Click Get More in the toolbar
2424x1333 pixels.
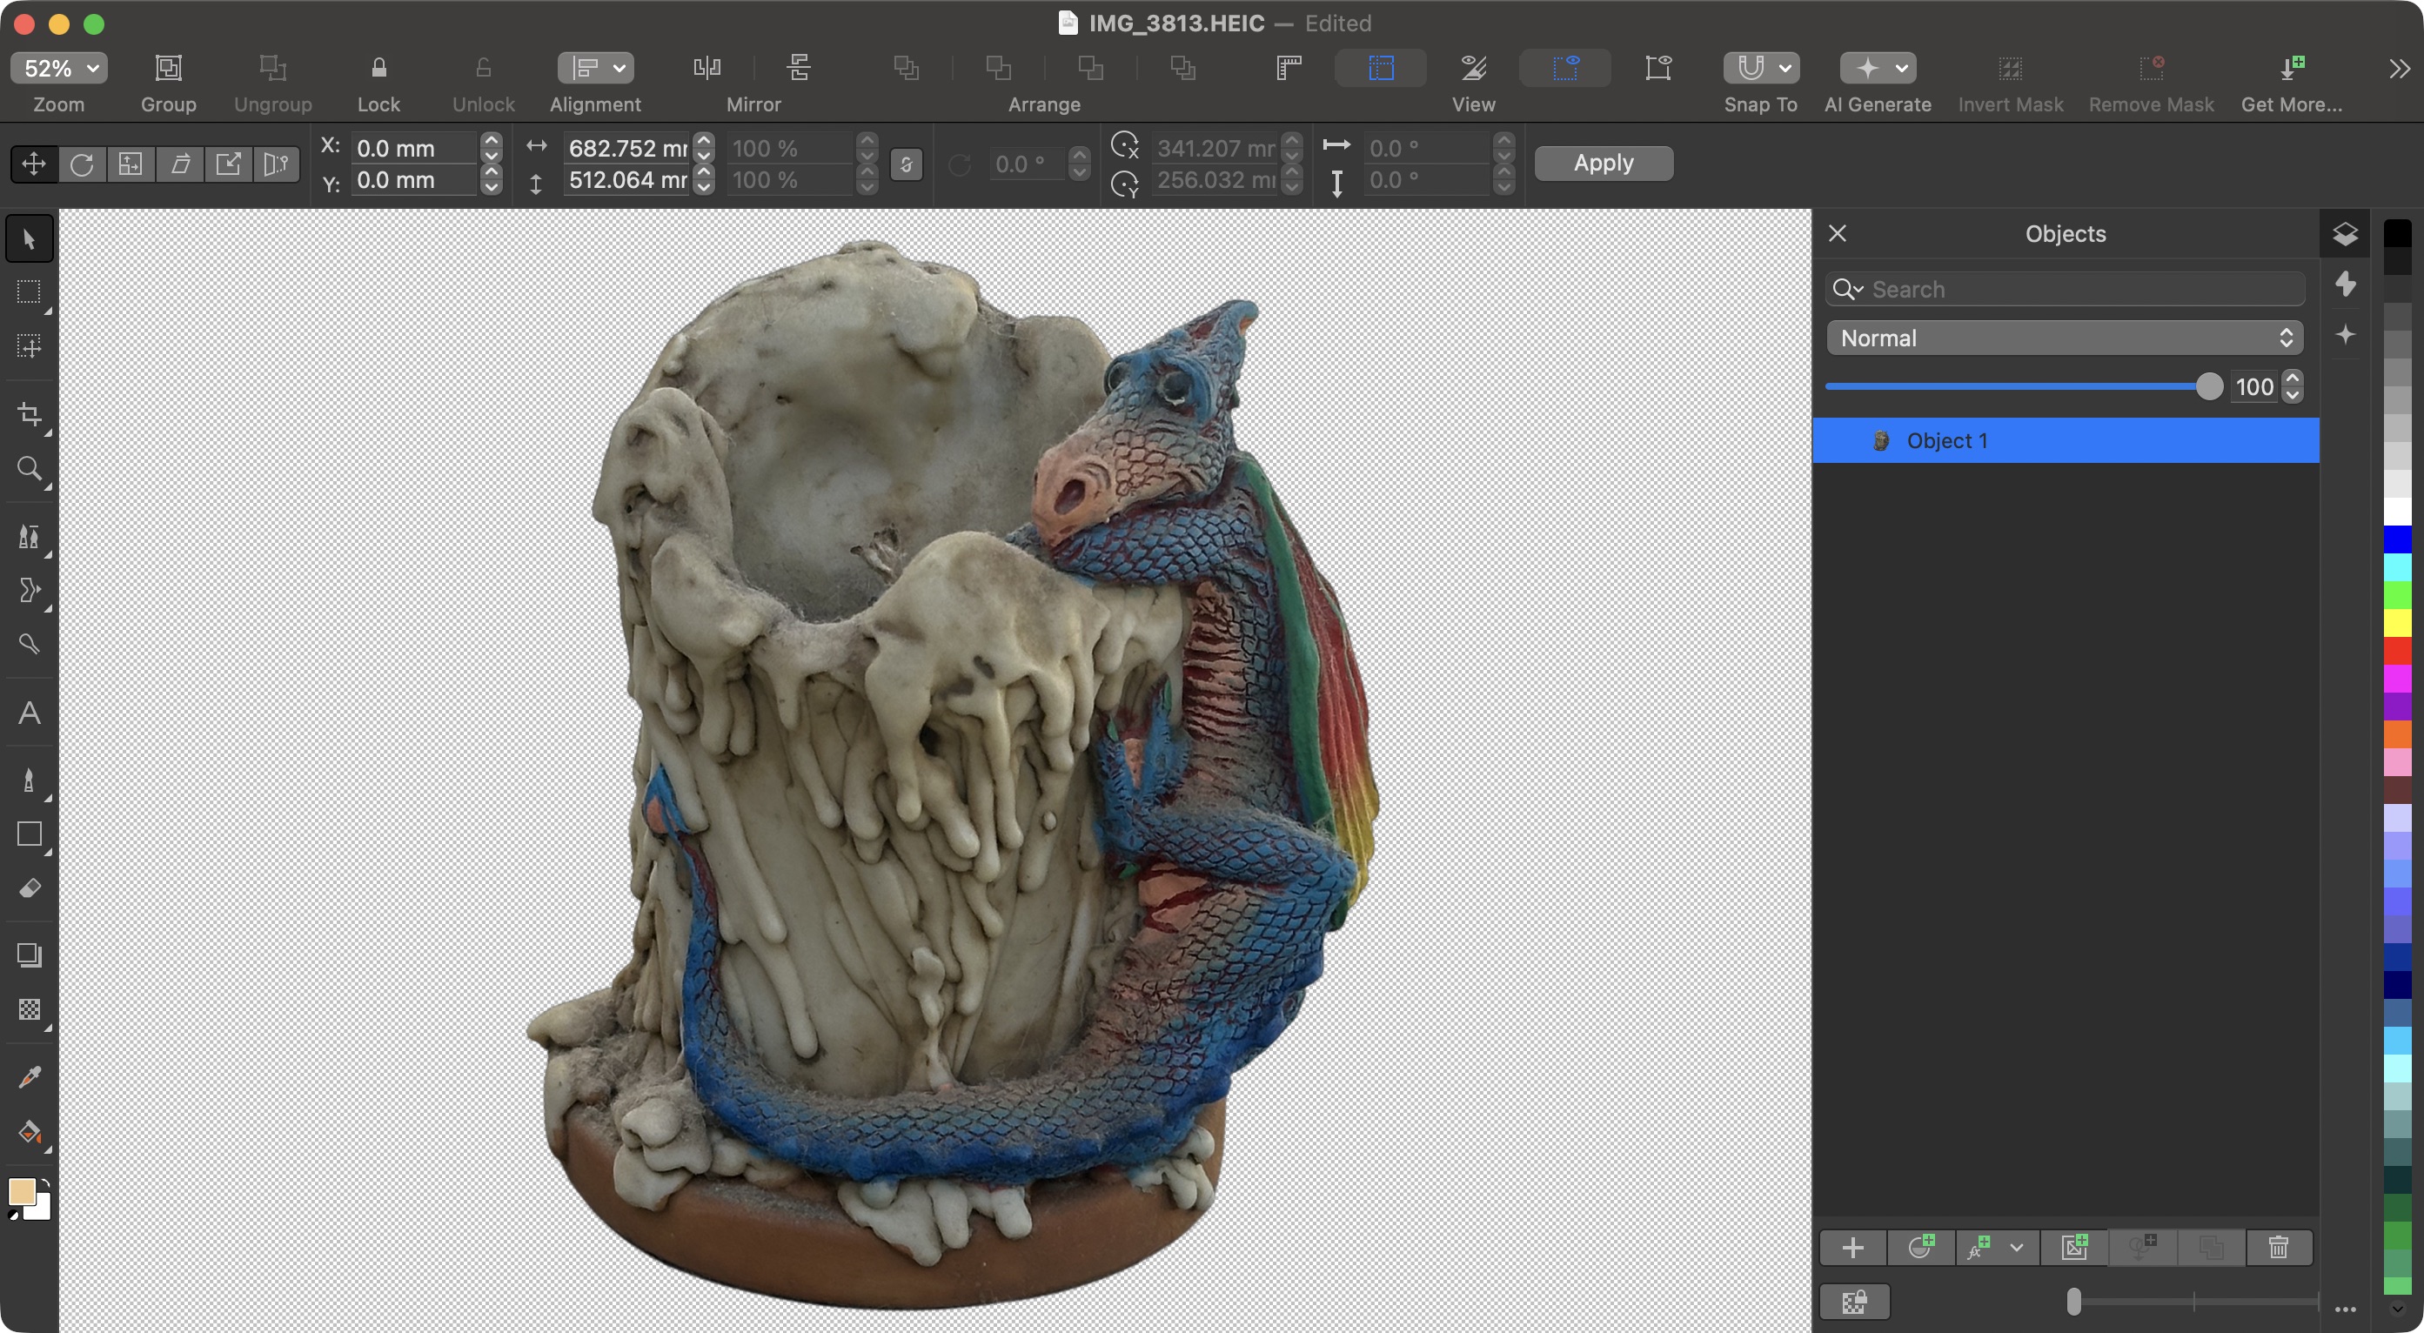coord(2293,68)
